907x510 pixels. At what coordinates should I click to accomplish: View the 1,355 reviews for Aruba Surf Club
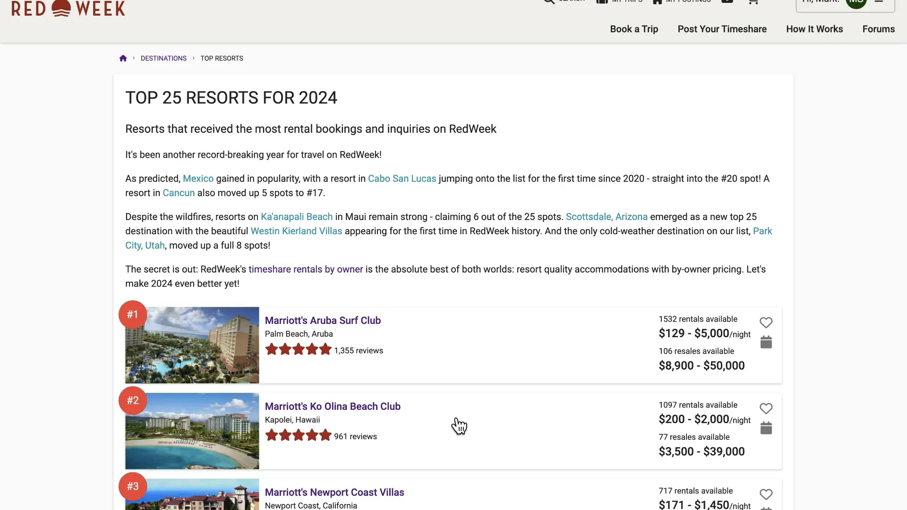pos(359,350)
